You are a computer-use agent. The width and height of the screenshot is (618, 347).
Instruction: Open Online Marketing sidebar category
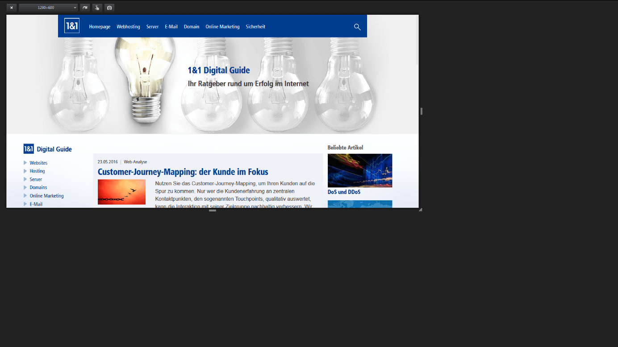tap(46, 196)
